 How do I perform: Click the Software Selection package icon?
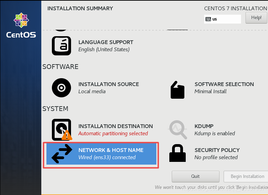click(178, 90)
